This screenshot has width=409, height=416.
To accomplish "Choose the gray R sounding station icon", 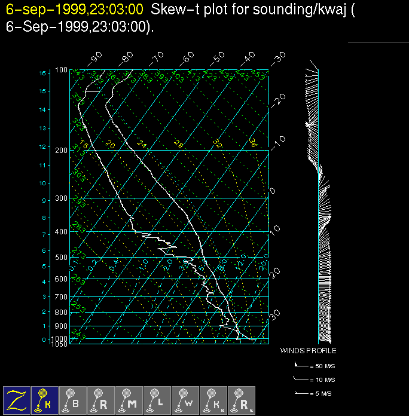I will (101, 400).
